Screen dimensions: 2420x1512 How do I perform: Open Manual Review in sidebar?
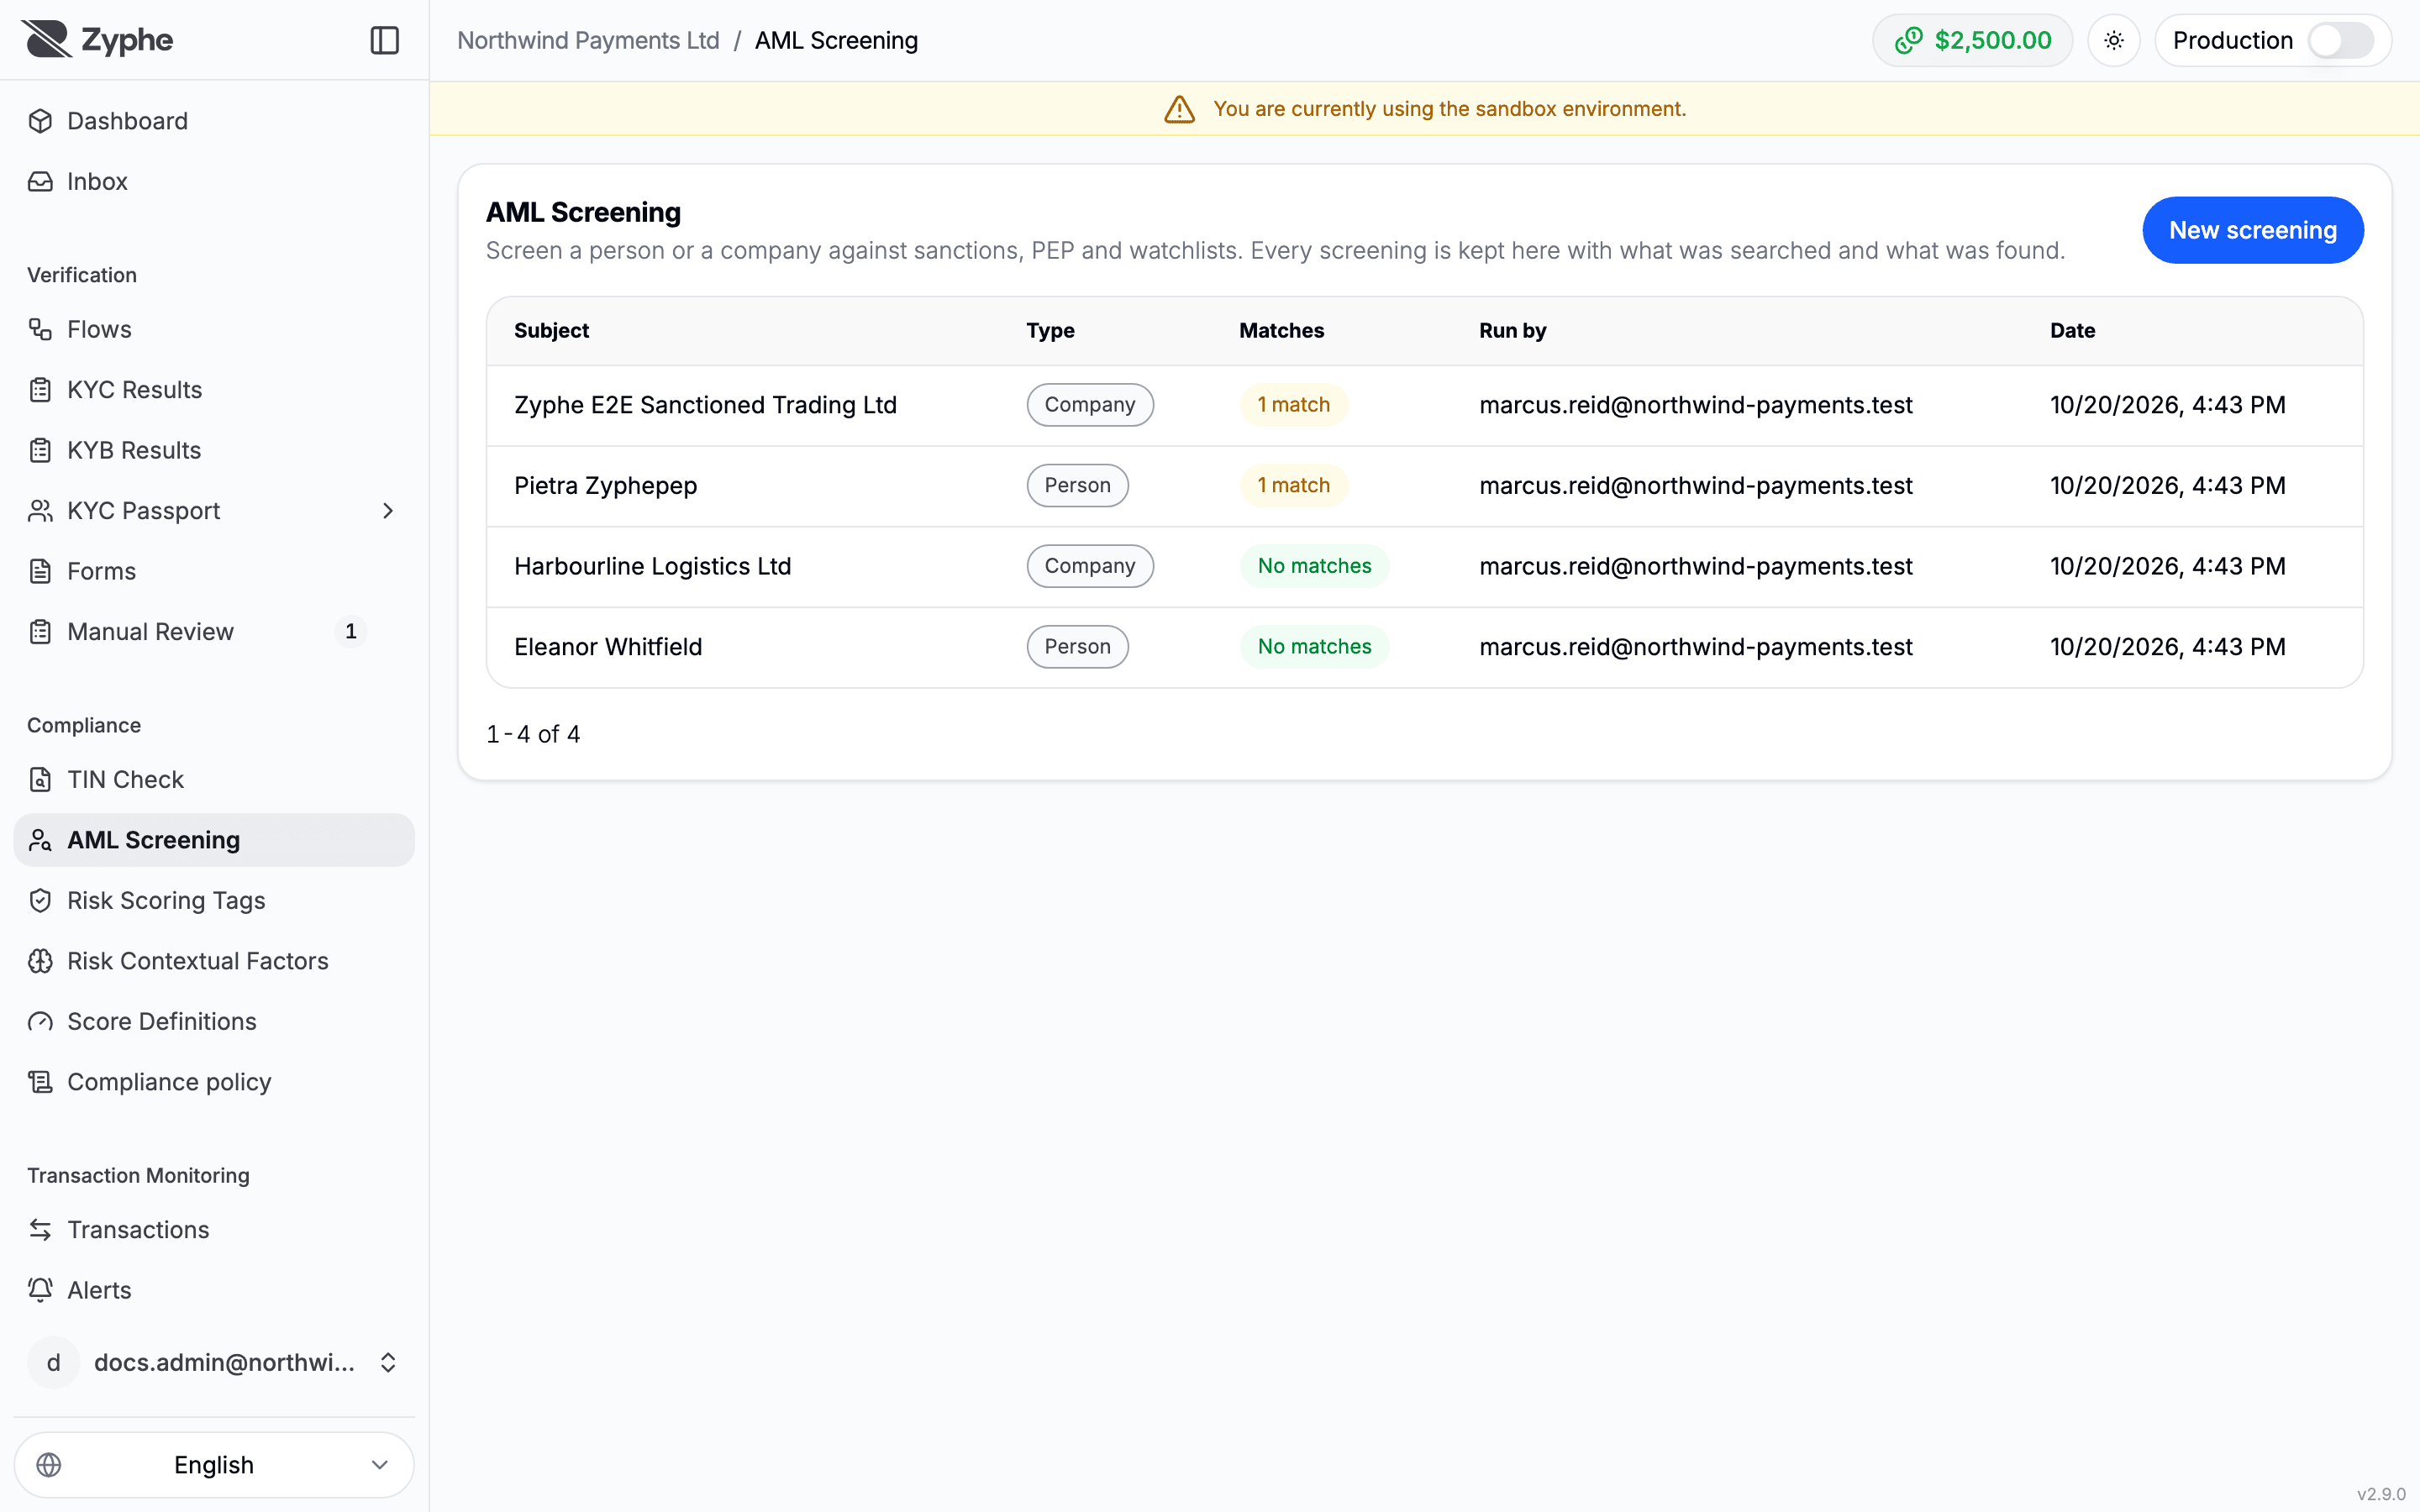[214, 631]
